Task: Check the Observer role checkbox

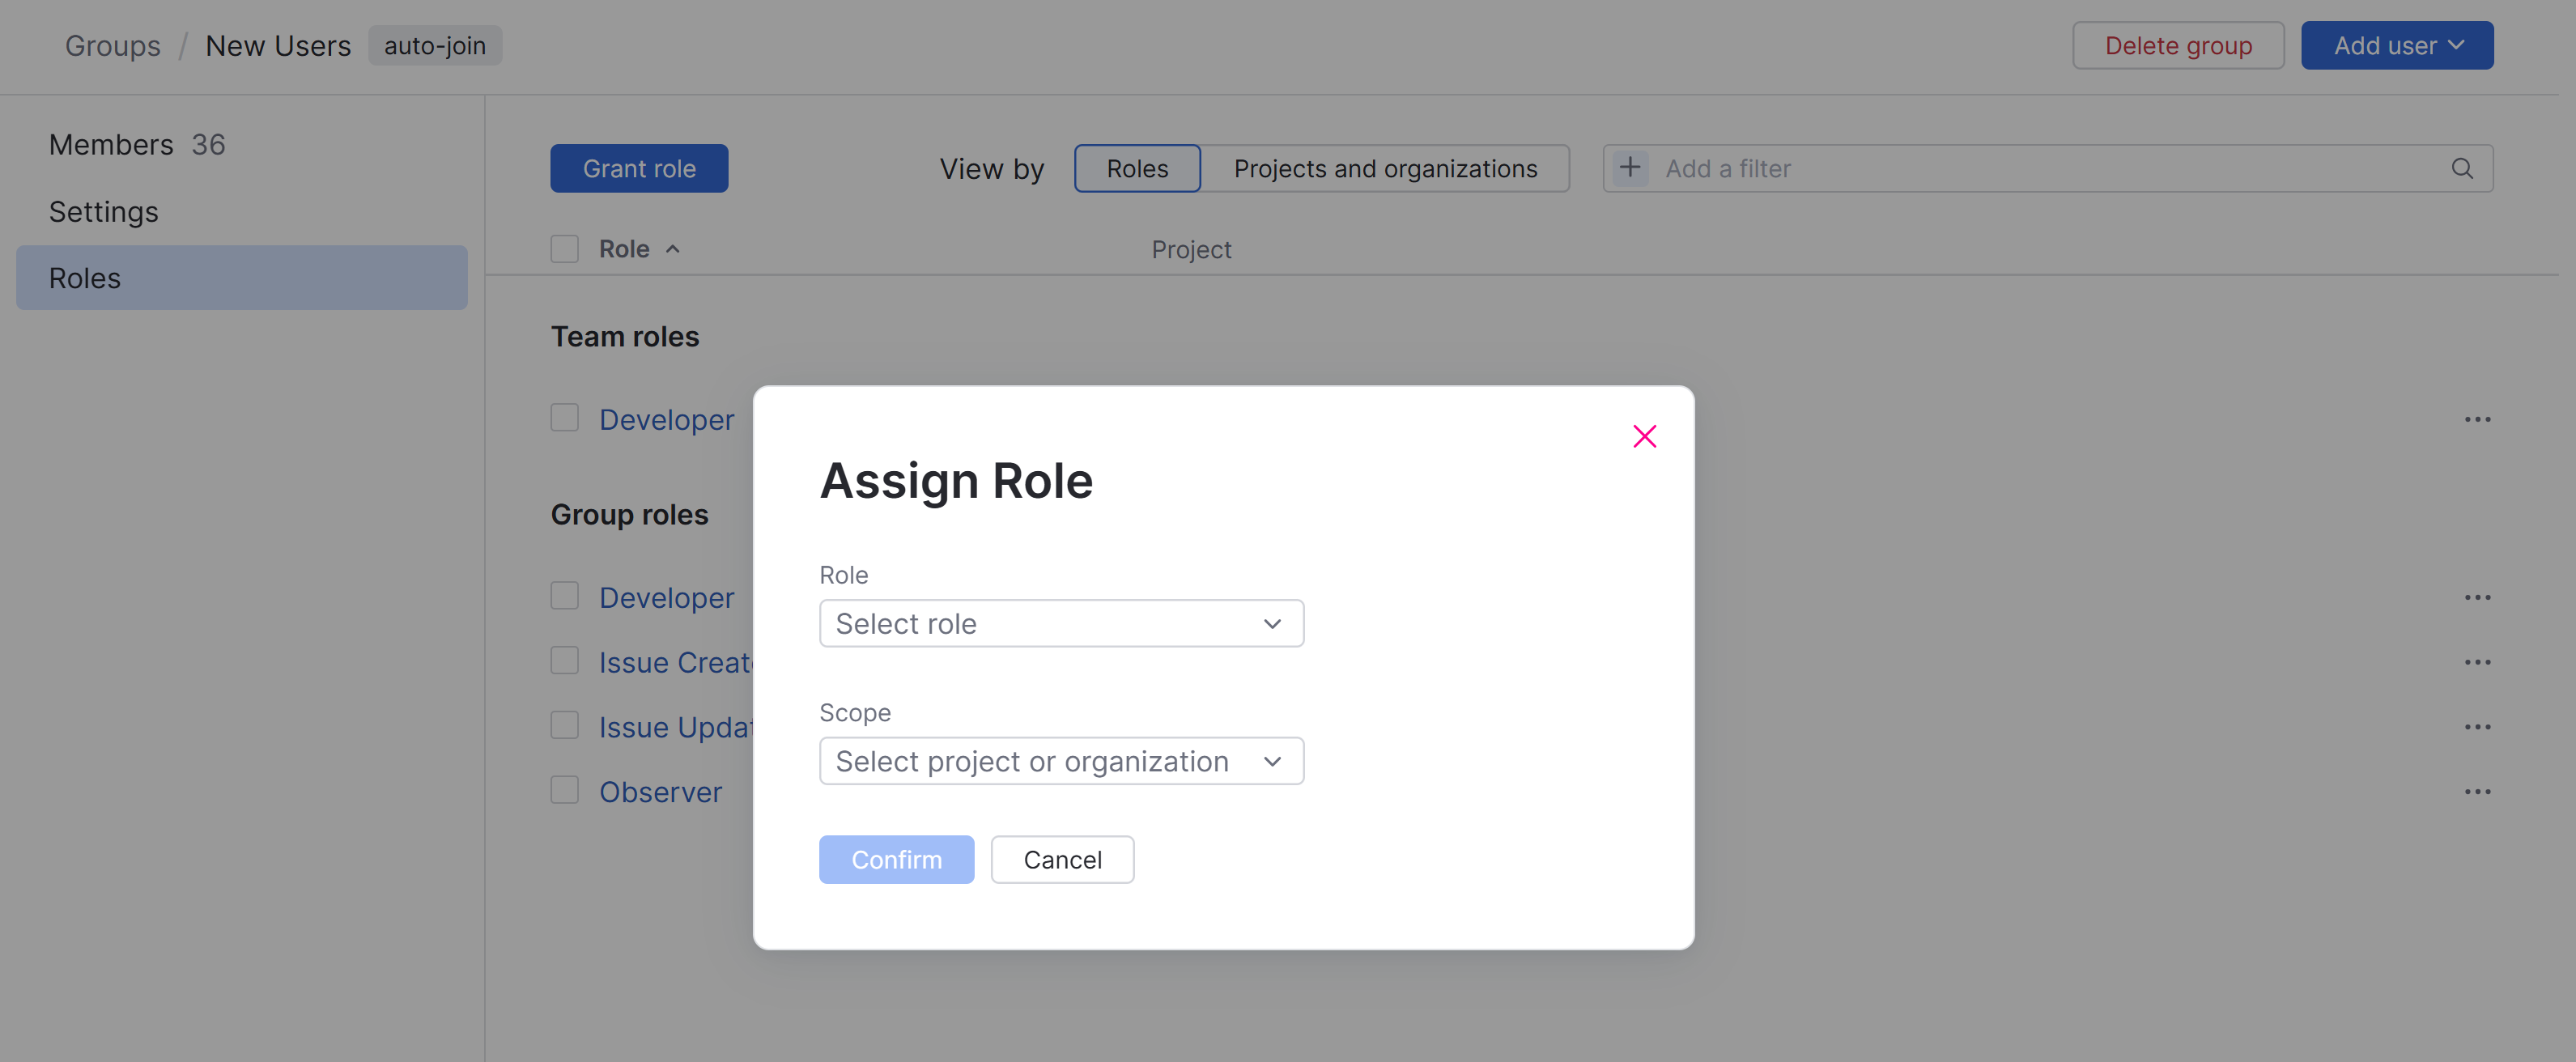Action: point(565,791)
